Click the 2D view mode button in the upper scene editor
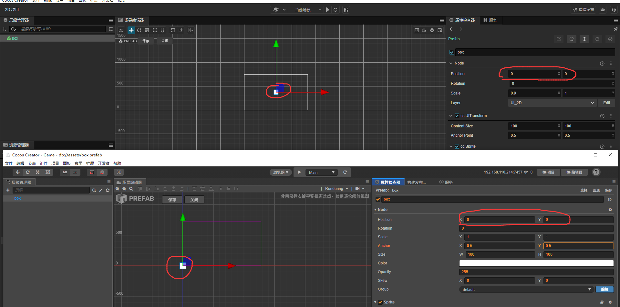This screenshot has width=620, height=307. click(x=121, y=30)
